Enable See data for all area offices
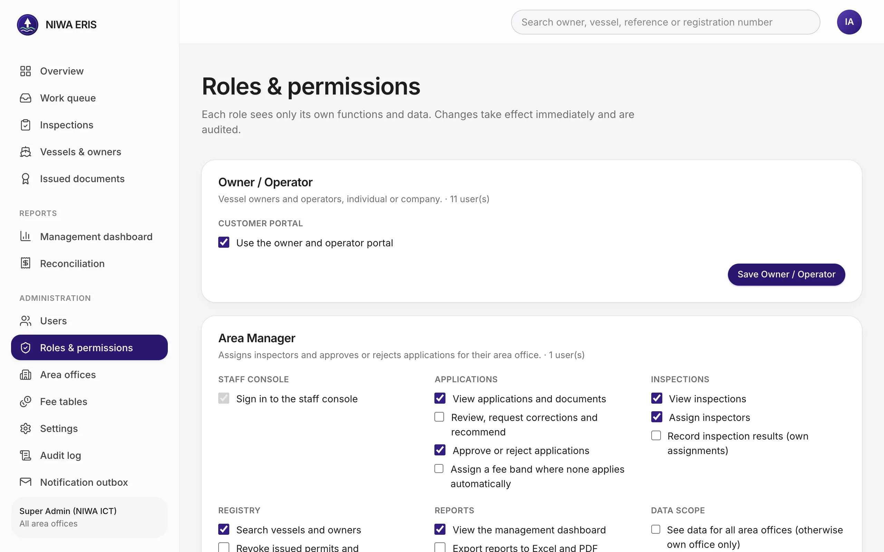The image size is (884, 552). [x=656, y=529]
